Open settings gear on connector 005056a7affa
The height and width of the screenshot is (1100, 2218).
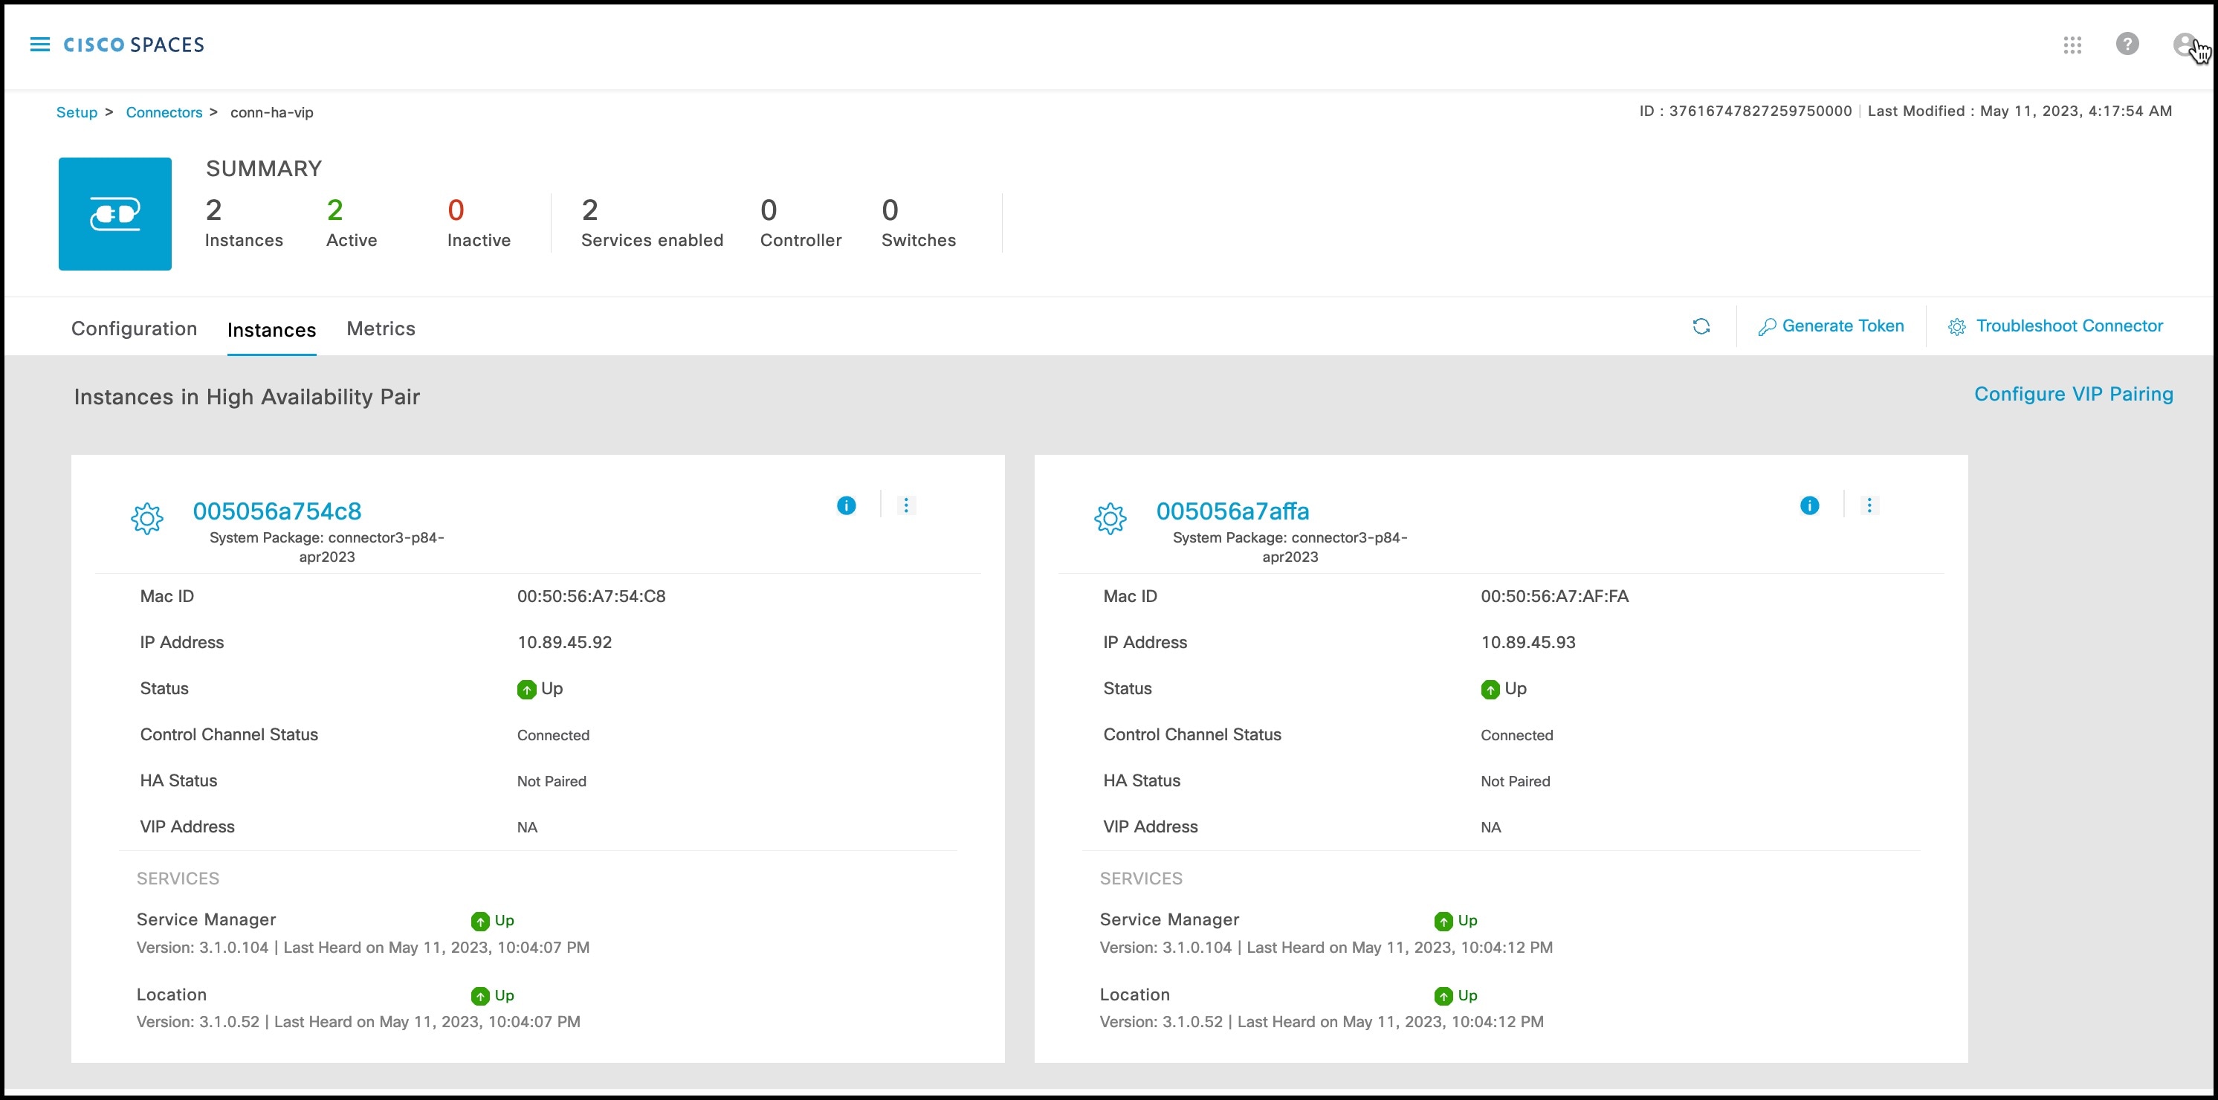click(1110, 519)
